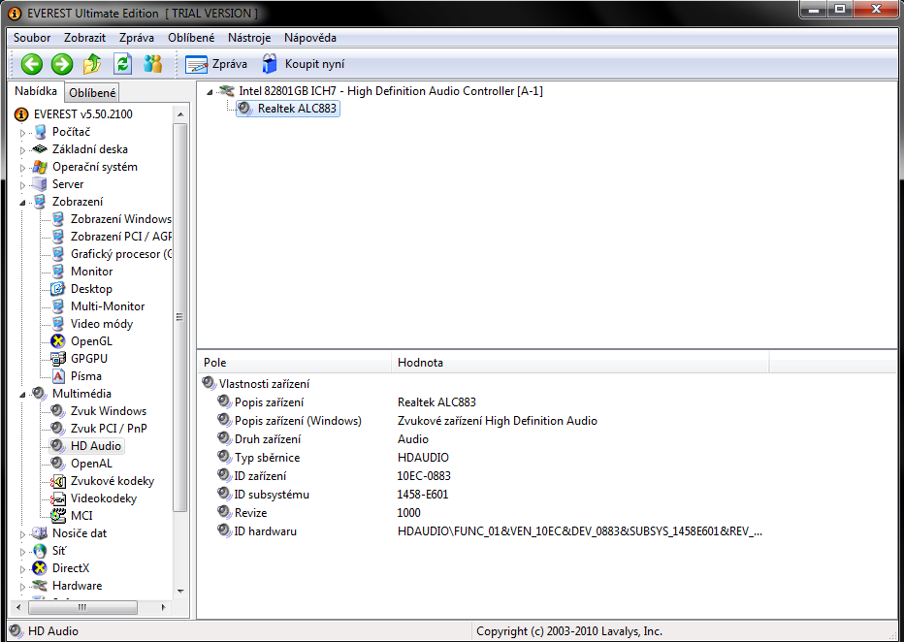Select Grafický procesor tree item
904x642 pixels.
pos(120,254)
